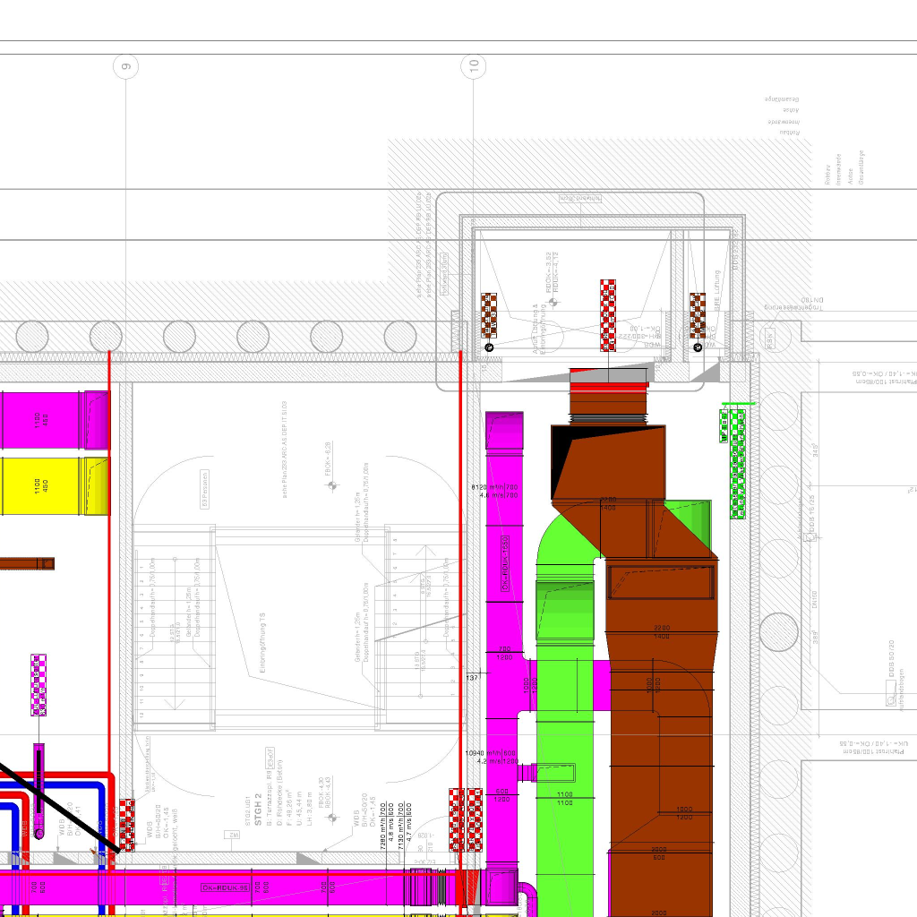The width and height of the screenshot is (917, 917).
Task: Select the right brown checkered shaft tag
Action: 698,314
